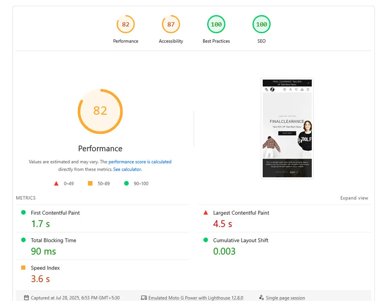Click the red triangle beside Largest Contentful Paint
Viewport: 384px width, 301px height.
click(206, 213)
